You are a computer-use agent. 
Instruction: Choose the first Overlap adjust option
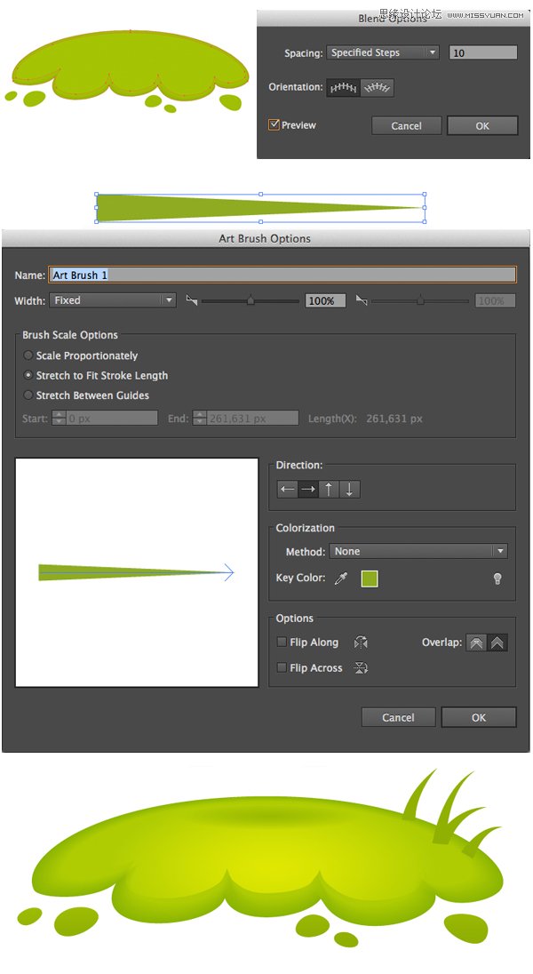click(476, 643)
